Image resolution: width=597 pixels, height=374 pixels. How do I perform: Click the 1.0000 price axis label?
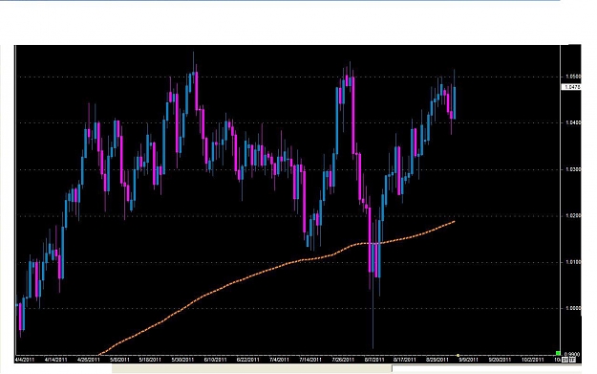tap(572, 308)
